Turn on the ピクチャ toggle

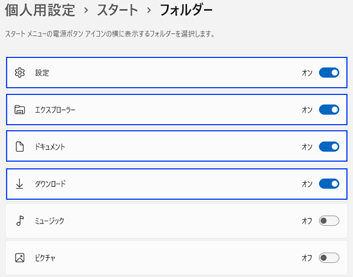329,258
